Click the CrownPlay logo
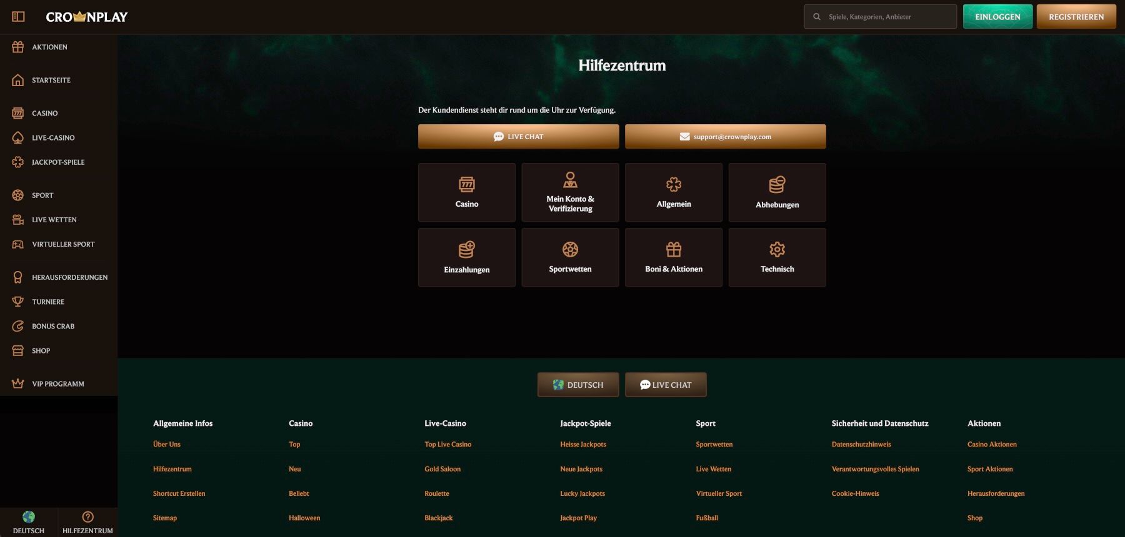The height and width of the screenshot is (537, 1125). pyautogui.click(x=86, y=17)
